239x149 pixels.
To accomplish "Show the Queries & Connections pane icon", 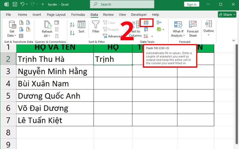I will click(57, 23).
